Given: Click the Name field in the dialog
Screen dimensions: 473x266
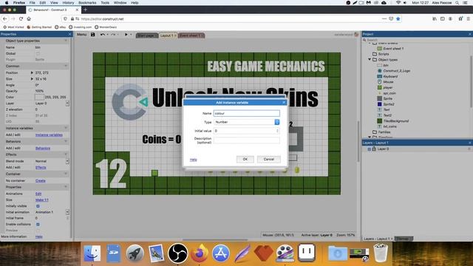Looking at the screenshot, I should (x=246, y=113).
